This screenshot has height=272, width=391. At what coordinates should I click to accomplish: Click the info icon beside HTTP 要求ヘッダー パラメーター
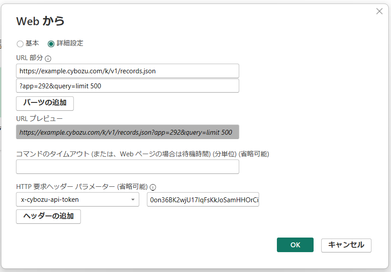(153, 187)
